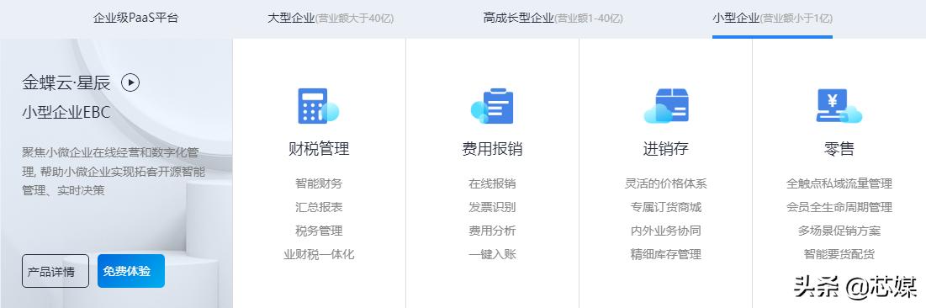Click the 智能要货配货 link
926x308 pixels.
pyautogui.click(x=839, y=254)
